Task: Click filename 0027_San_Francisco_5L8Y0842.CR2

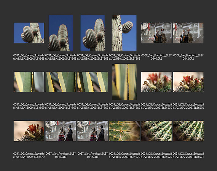Action: 188,57
